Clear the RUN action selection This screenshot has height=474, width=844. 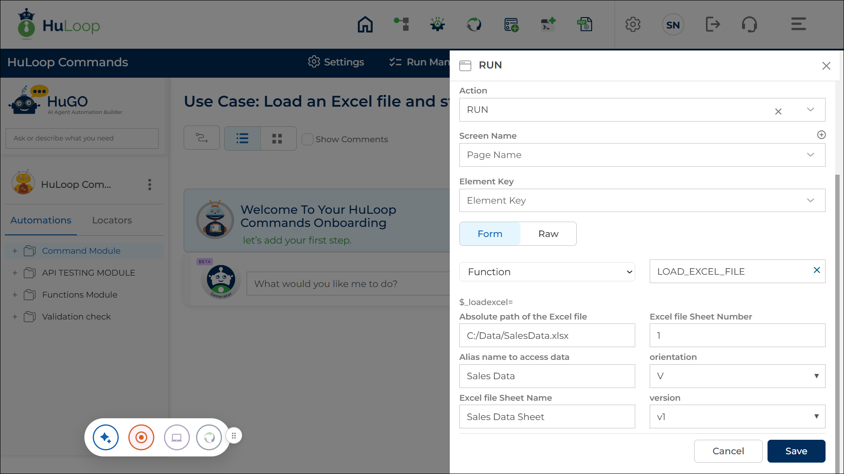(778, 111)
